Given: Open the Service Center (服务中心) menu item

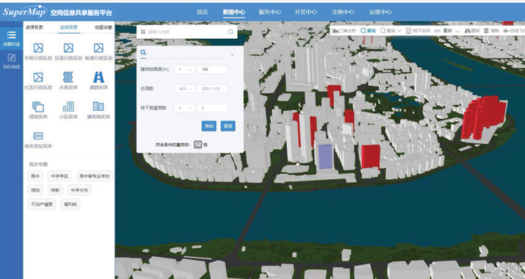Looking at the screenshot, I should pos(269,12).
